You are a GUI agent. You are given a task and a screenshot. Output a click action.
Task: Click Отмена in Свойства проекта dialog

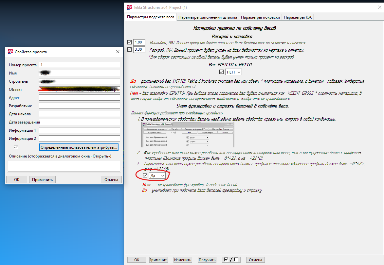(111, 179)
